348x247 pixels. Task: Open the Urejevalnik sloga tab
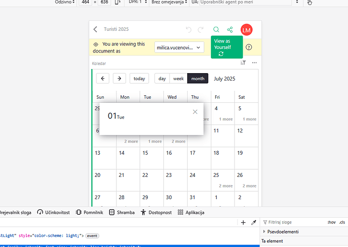(15, 212)
